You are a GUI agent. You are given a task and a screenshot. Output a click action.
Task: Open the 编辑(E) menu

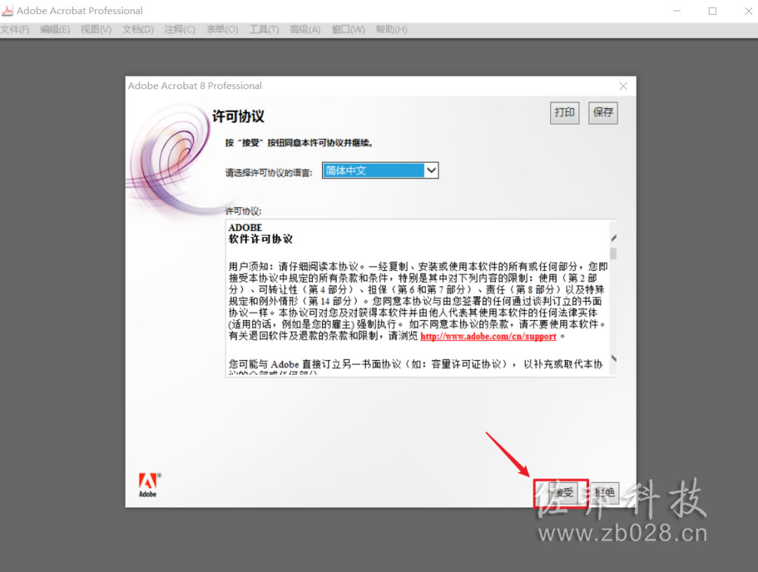point(55,30)
